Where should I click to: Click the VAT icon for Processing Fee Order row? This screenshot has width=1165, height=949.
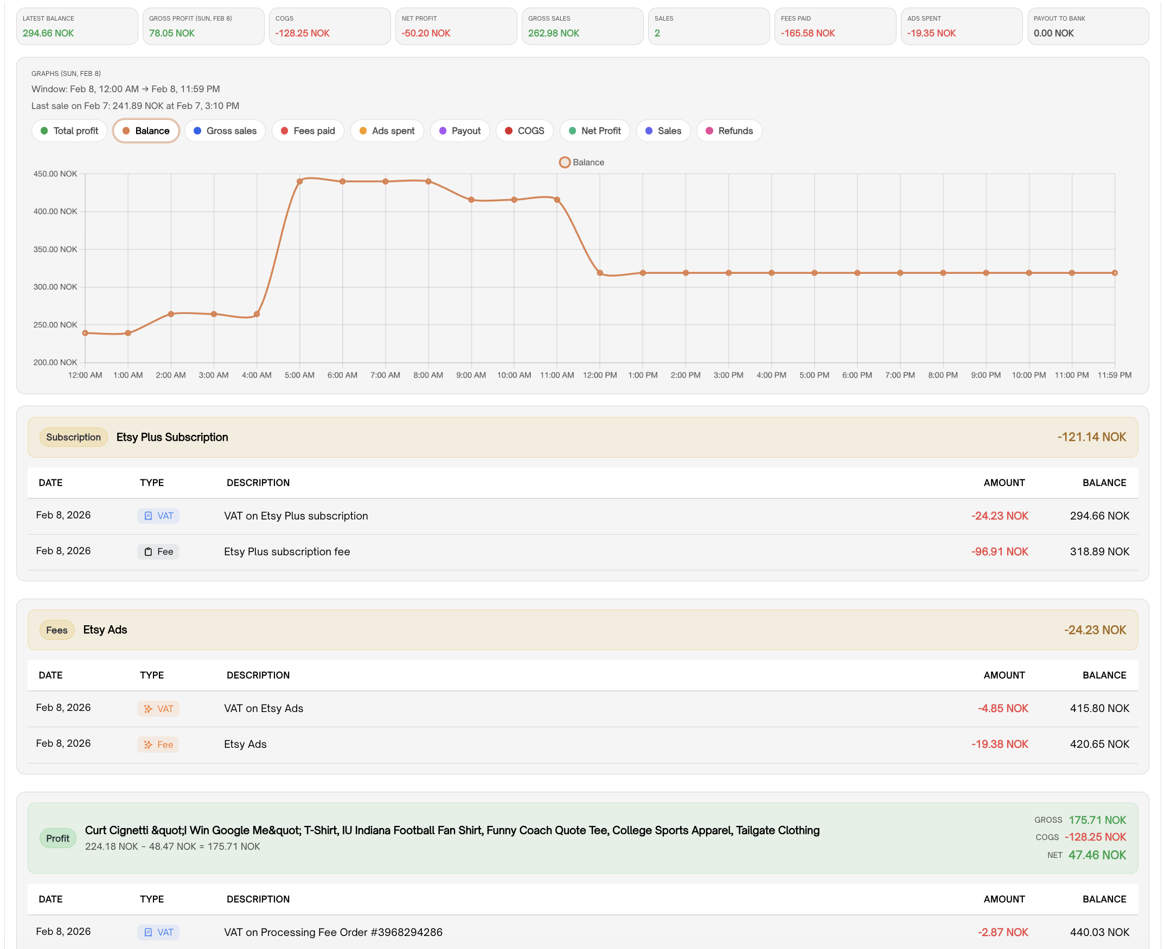[148, 933]
